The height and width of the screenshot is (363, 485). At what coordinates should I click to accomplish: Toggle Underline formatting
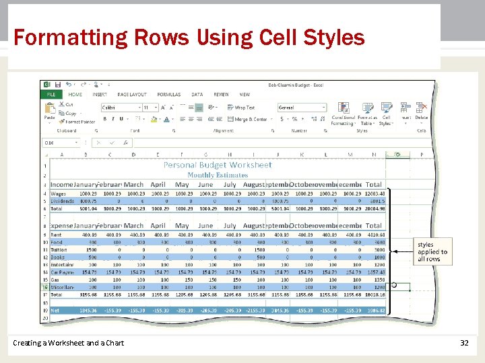click(121, 119)
